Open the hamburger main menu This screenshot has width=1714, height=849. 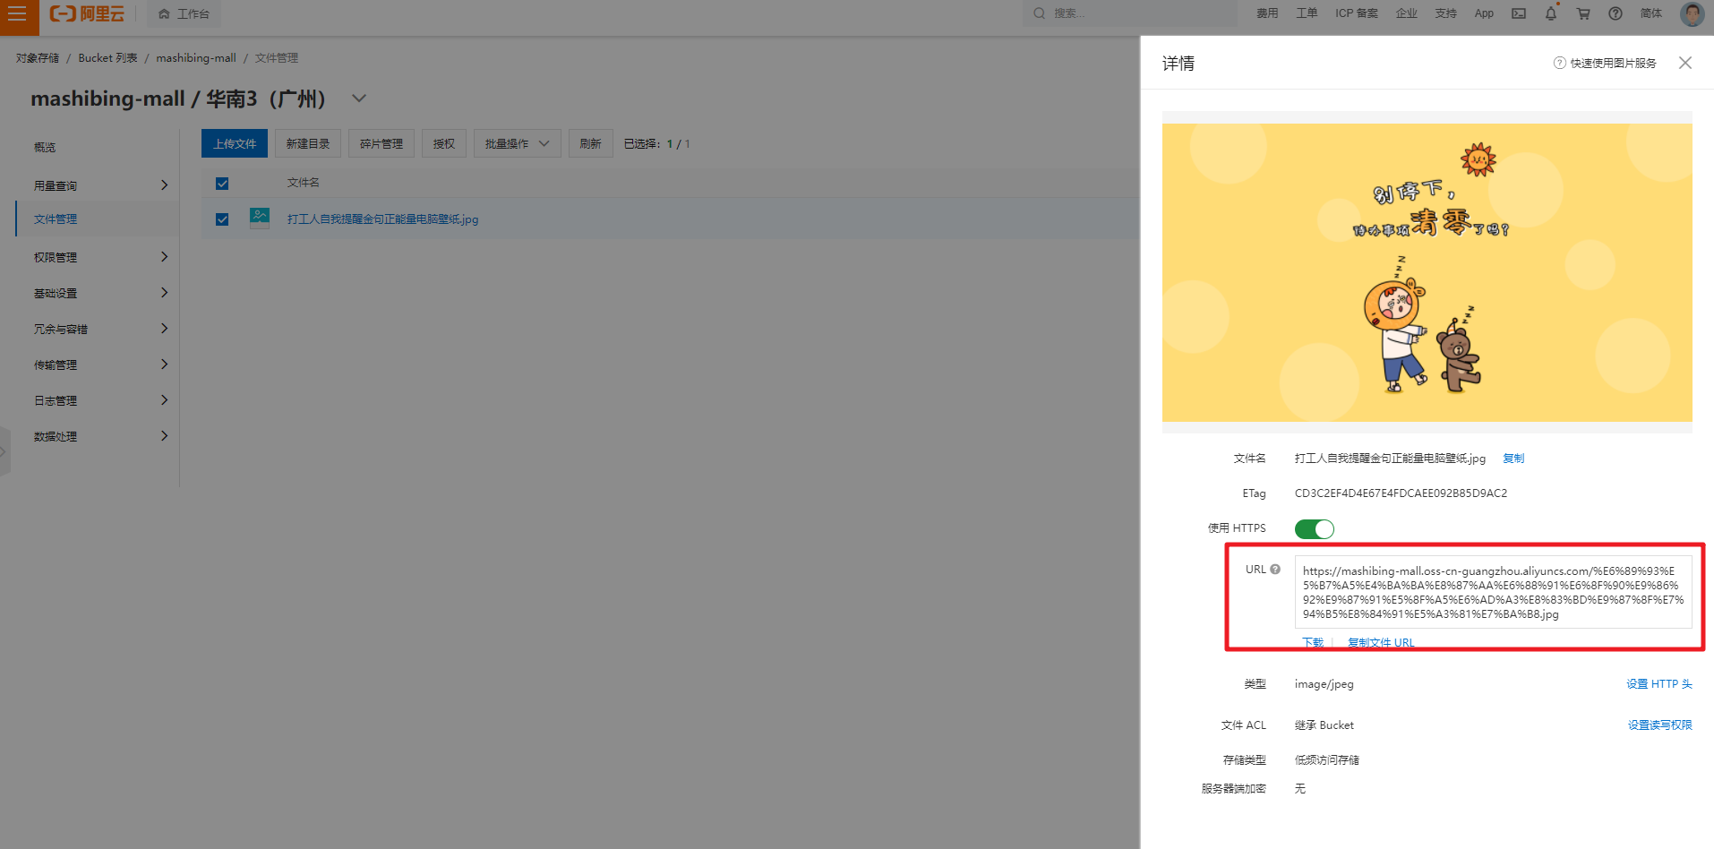[18, 14]
